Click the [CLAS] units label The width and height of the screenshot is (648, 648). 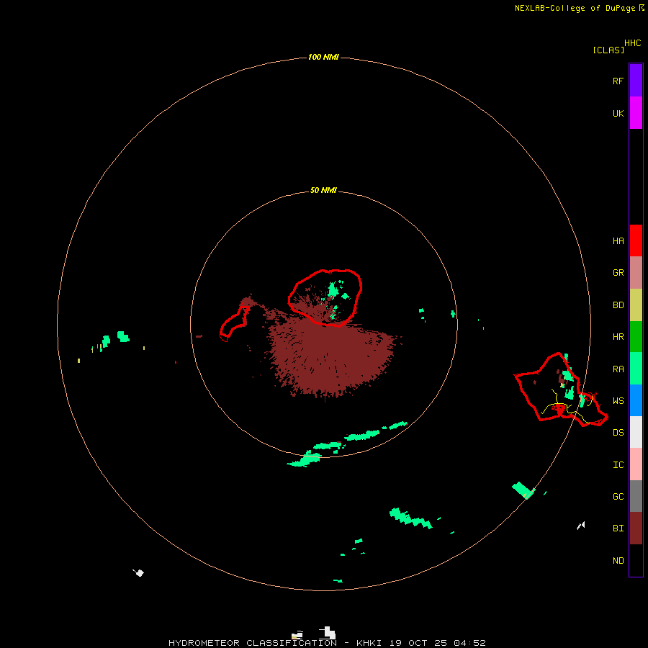[608, 50]
